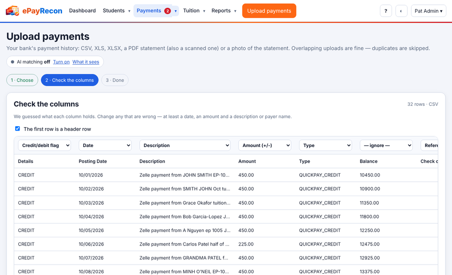This screenshot has height=275, width=452.
Task: Select description 'Zelle payment from A Nguyen ep 1005 J...'
Action: tap(185, 230)
